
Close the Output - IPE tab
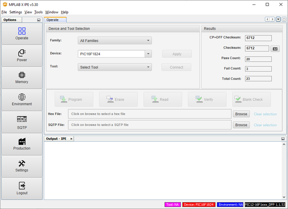point(71,139)
